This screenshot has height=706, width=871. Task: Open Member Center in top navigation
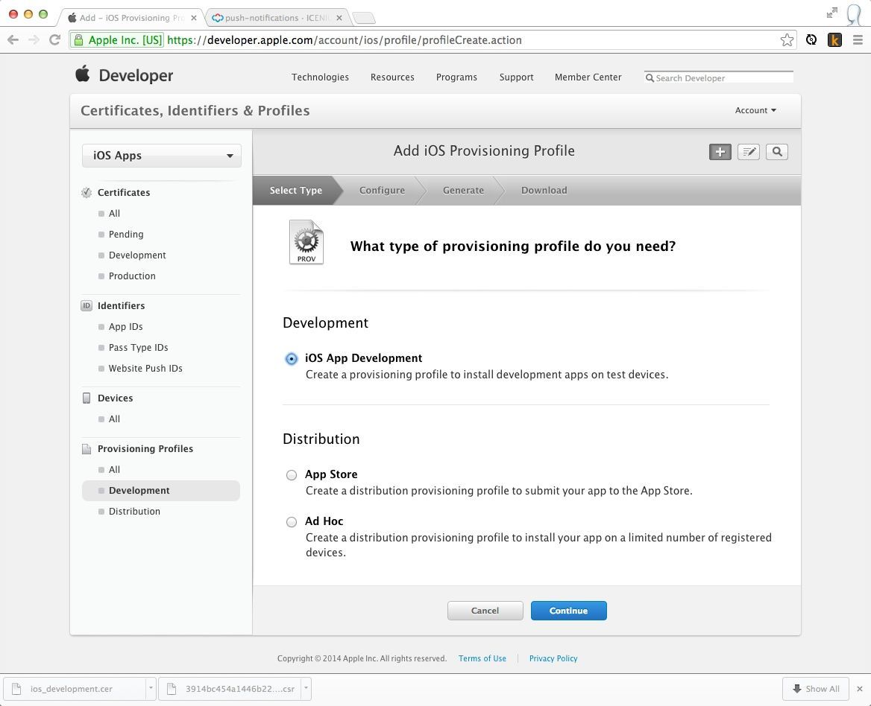pyautogui.click(x=588, y=77)
